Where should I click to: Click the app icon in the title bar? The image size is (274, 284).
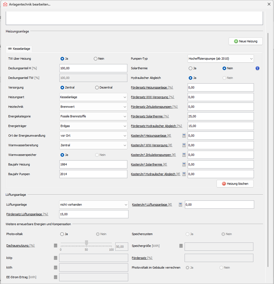pos(5,4)
